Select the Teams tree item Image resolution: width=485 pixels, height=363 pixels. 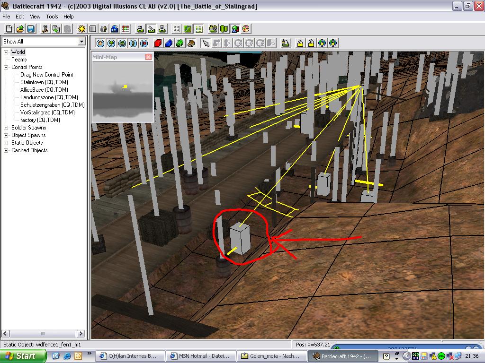[x=19, y=60]
